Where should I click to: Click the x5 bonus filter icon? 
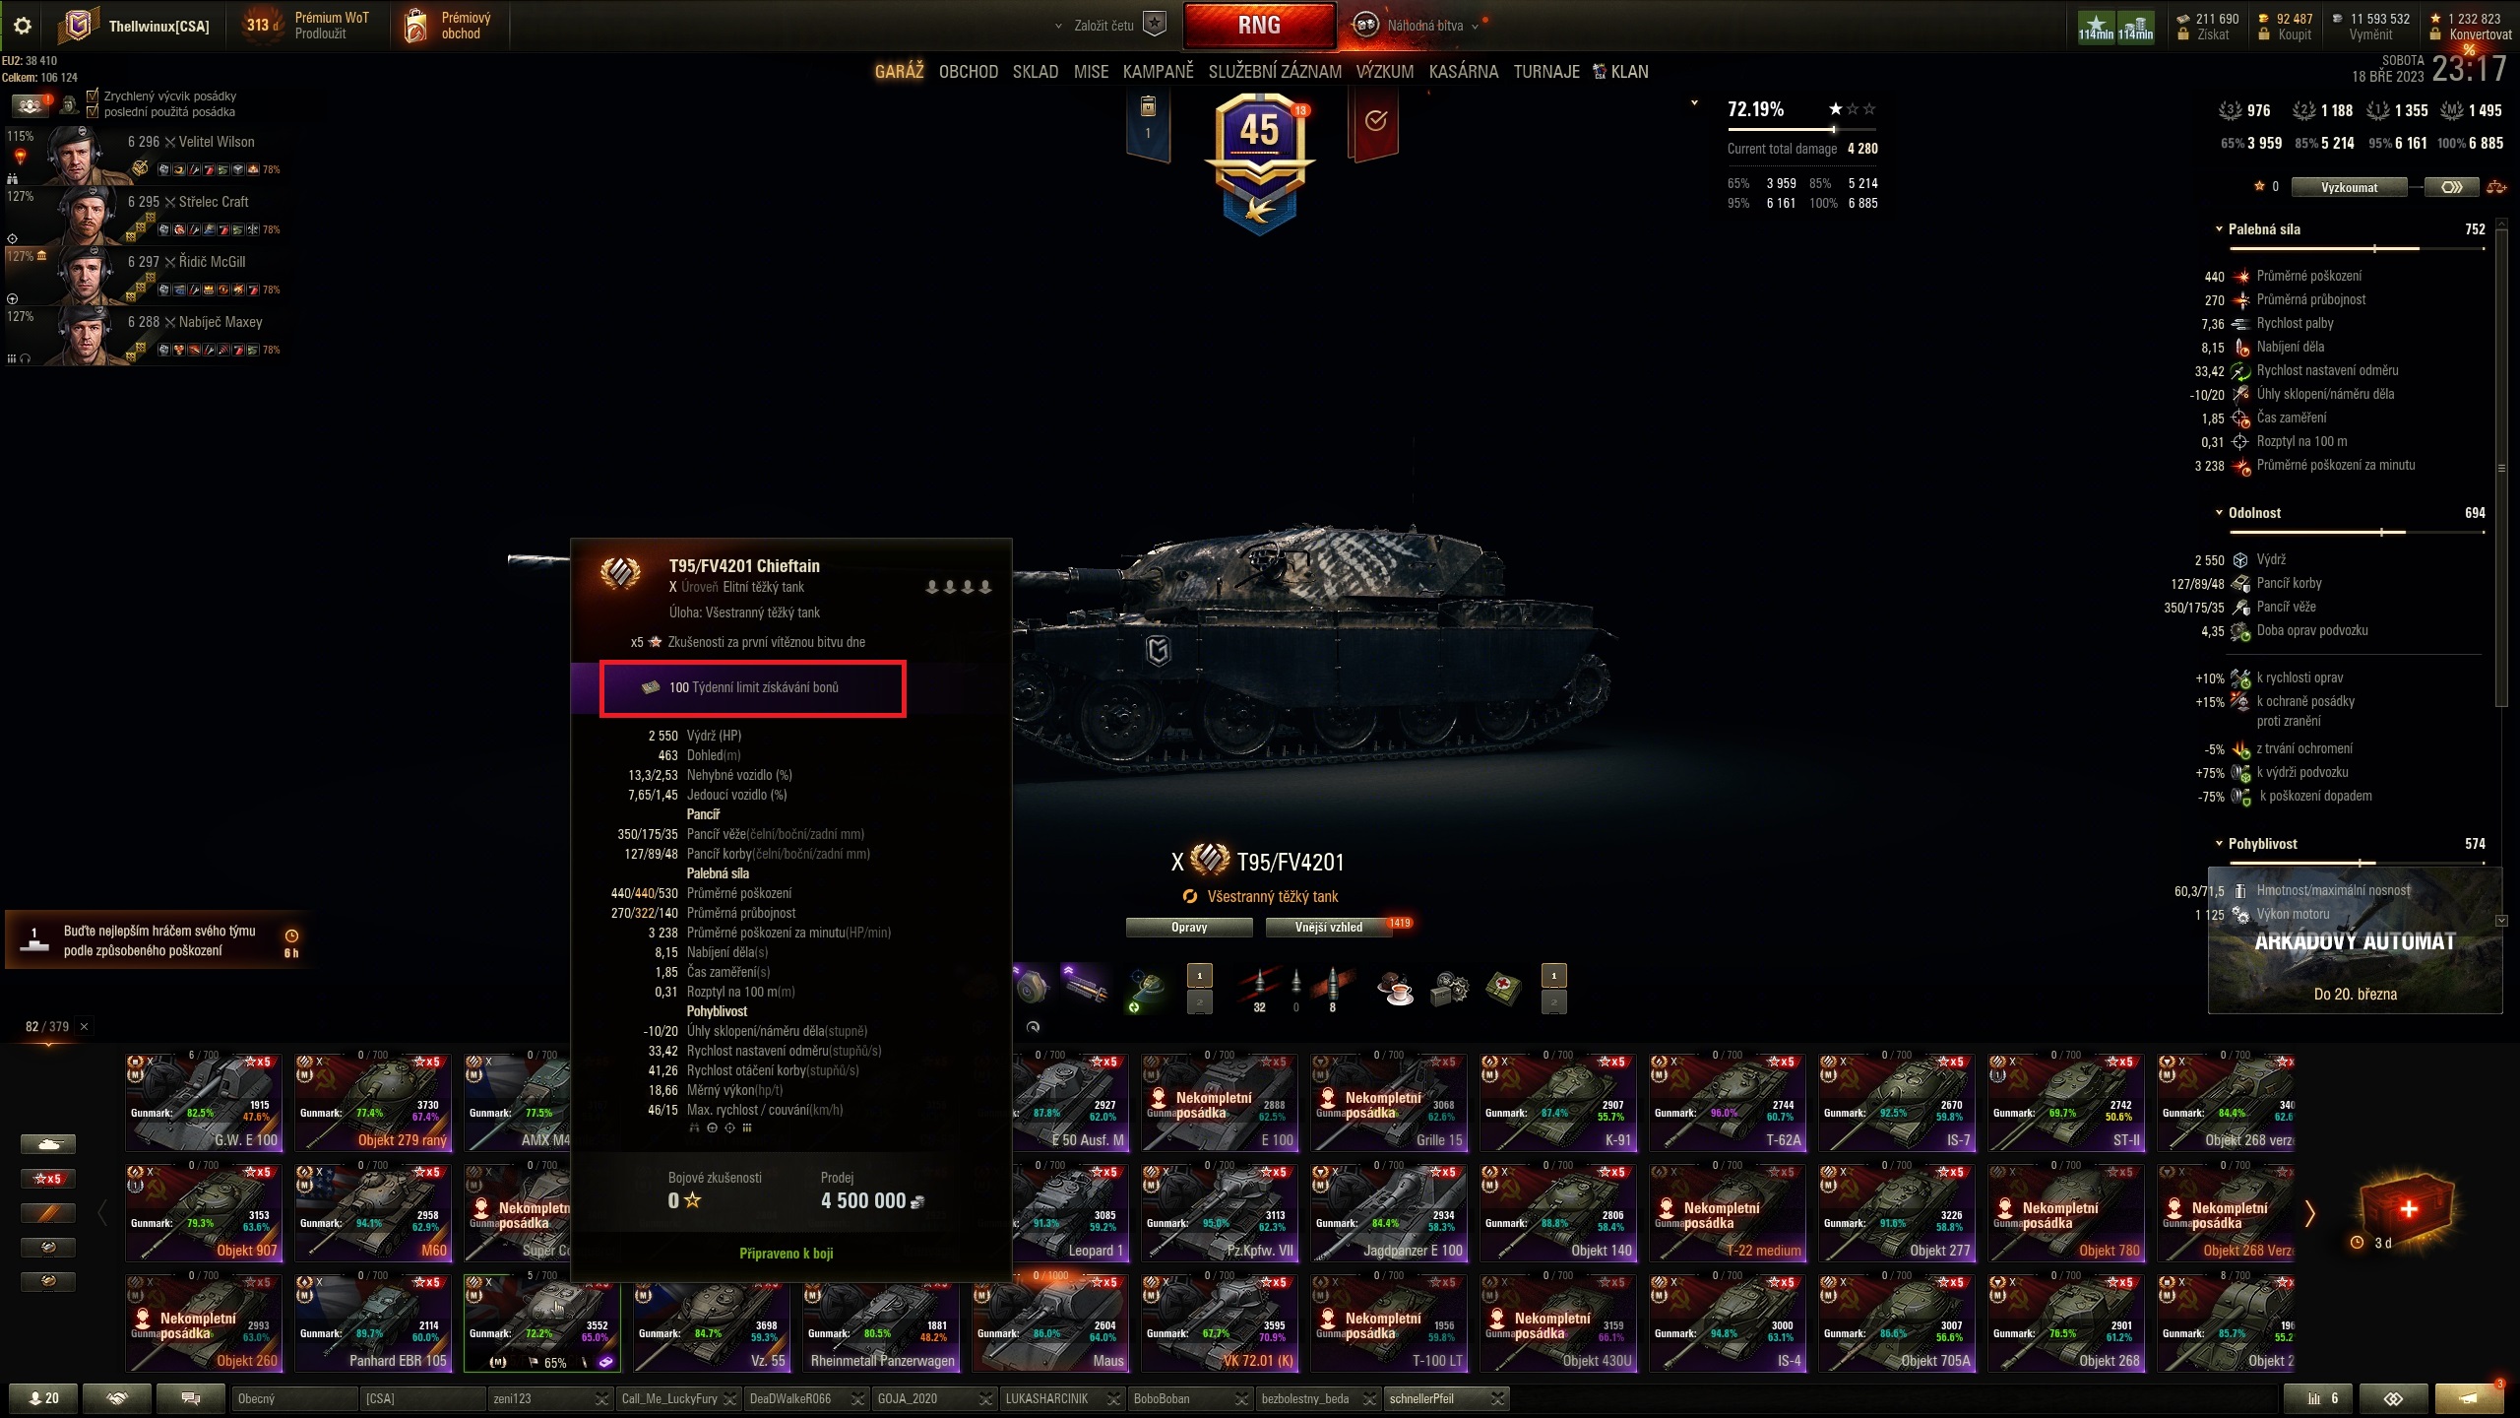[x=48, y=1179]
